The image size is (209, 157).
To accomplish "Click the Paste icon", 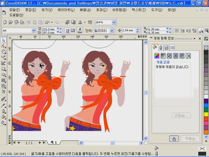I will [41, 22].
